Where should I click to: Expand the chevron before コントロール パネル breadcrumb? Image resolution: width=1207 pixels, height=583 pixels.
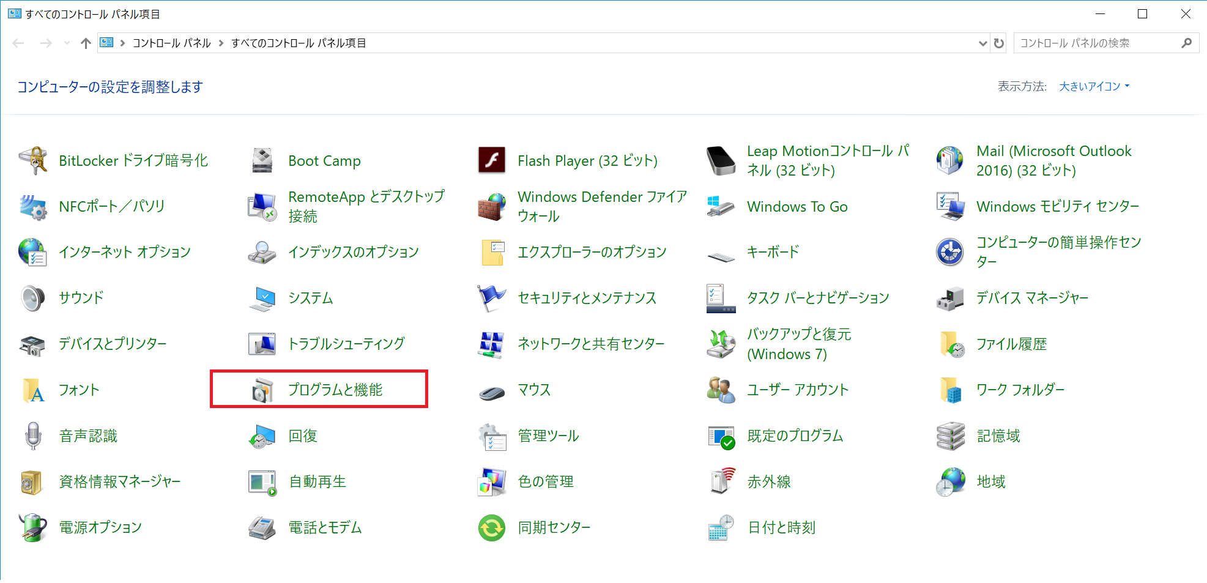click(123, 43)
